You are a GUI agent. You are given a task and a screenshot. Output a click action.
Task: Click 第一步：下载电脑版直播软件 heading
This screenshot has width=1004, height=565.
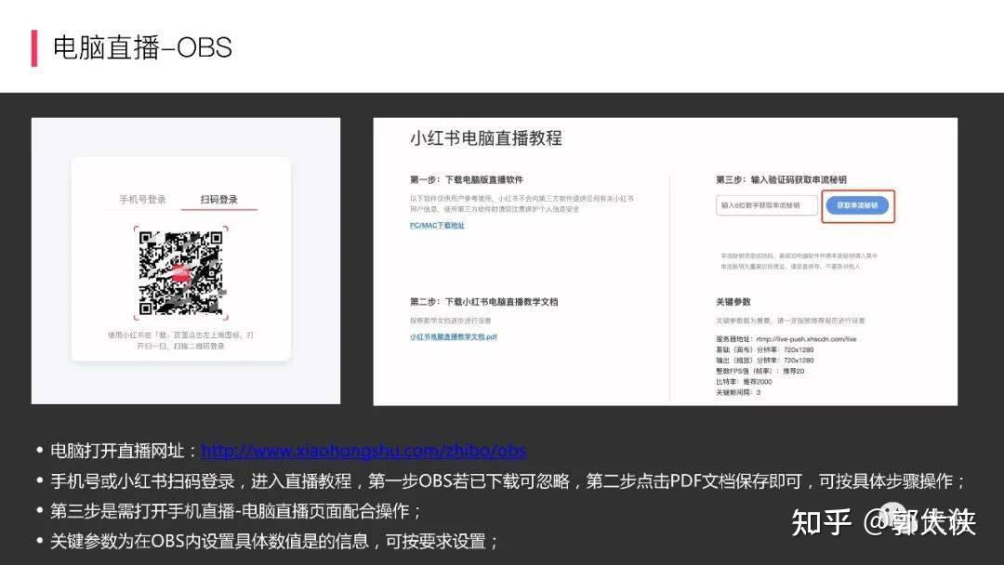point(466,179)
